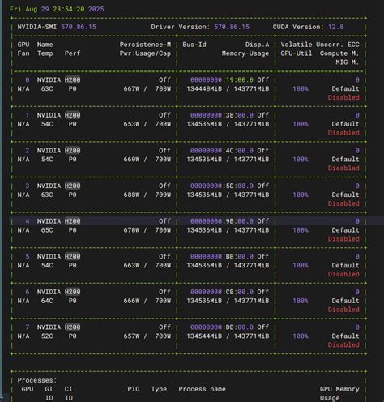Click the Fan column header
The height and width of the screenshot is (402, 384).
(x=23, y=53)
